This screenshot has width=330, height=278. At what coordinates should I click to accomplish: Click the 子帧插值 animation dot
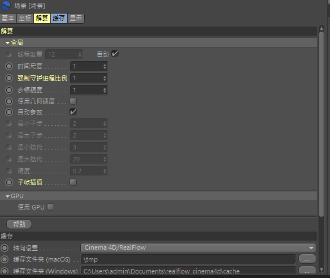click(x=9, y=182)
